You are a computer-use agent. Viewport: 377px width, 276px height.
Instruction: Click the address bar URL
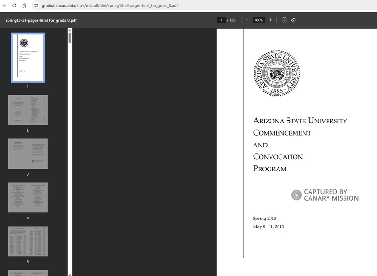[x=110, y=5]
